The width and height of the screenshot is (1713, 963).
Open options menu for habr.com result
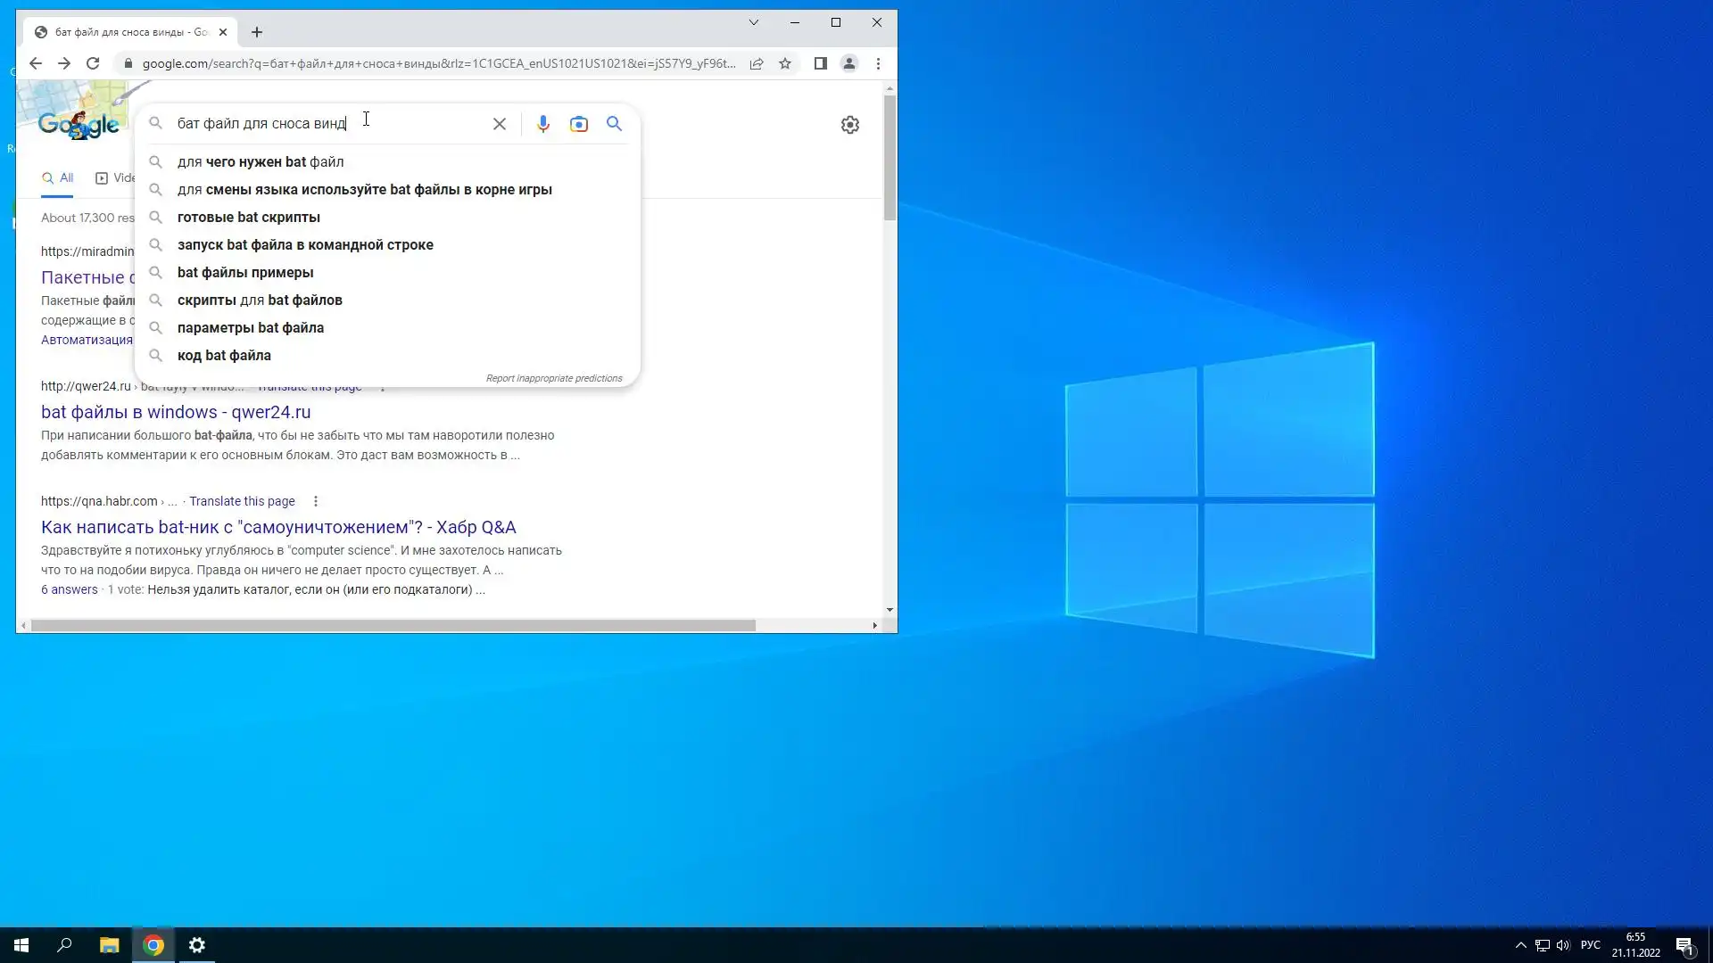coord(316,501)
